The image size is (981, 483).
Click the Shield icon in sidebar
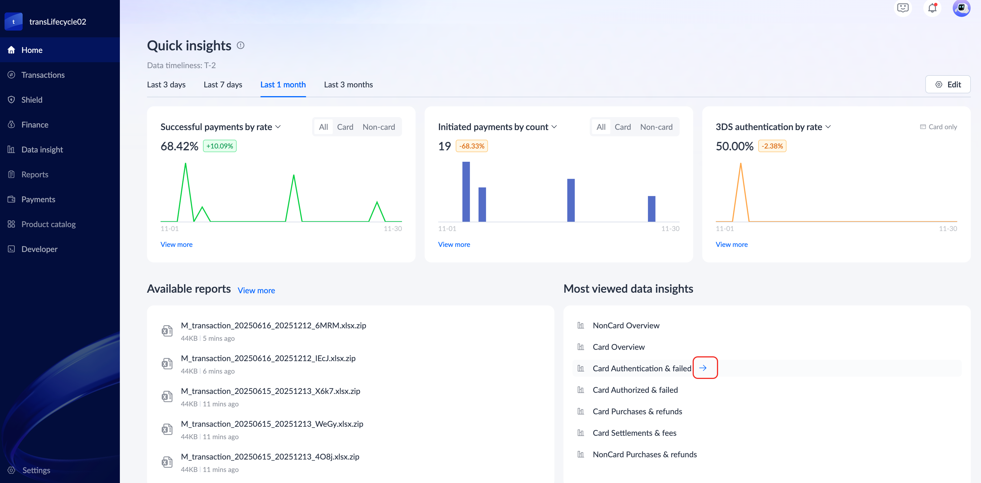click(11, 100)
